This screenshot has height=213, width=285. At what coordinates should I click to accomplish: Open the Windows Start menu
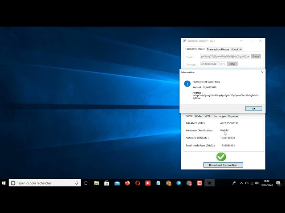click(4, 183)
